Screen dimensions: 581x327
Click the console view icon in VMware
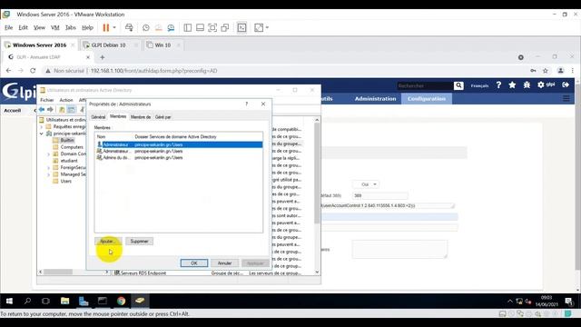tap(241, 28)
